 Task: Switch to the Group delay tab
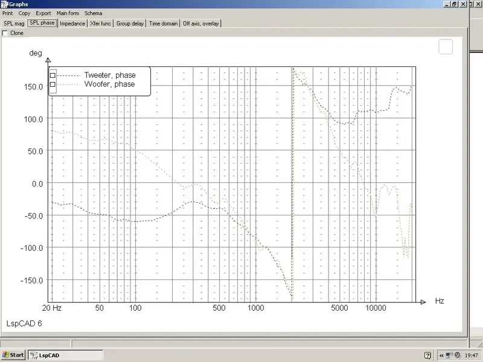tap(130, 24)
